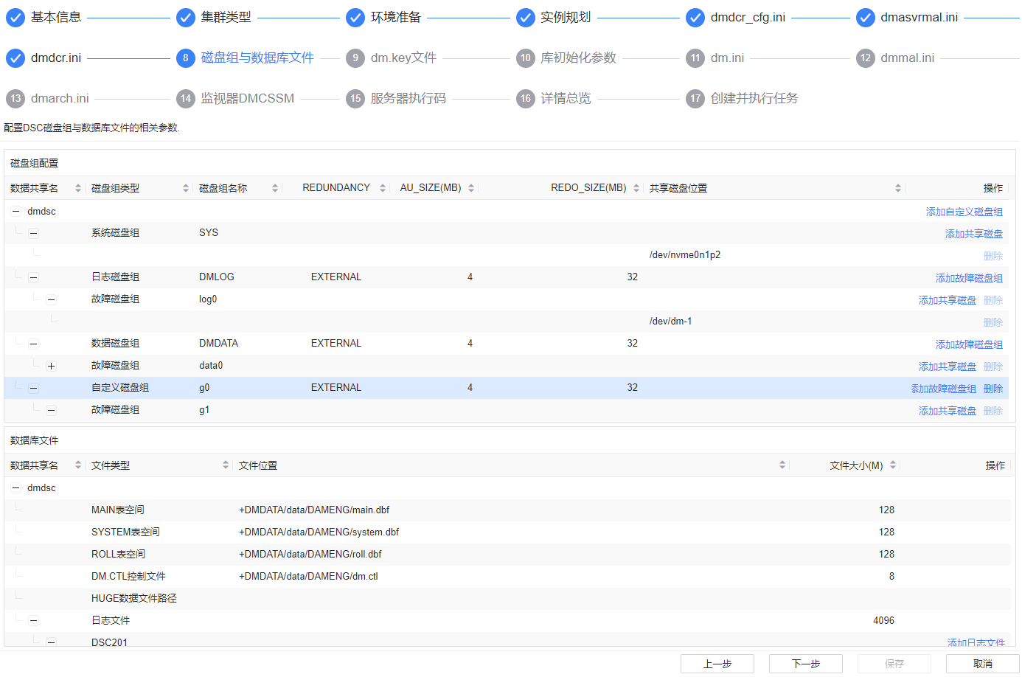Viewport: 1022px width, 677px height.
Task: Sort by REDO_SIZE(MB) column
Action: point(636,188)
